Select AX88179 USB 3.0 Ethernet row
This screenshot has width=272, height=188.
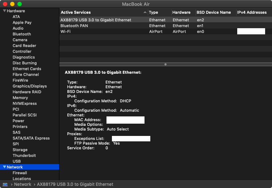click(x=166, y=20)
